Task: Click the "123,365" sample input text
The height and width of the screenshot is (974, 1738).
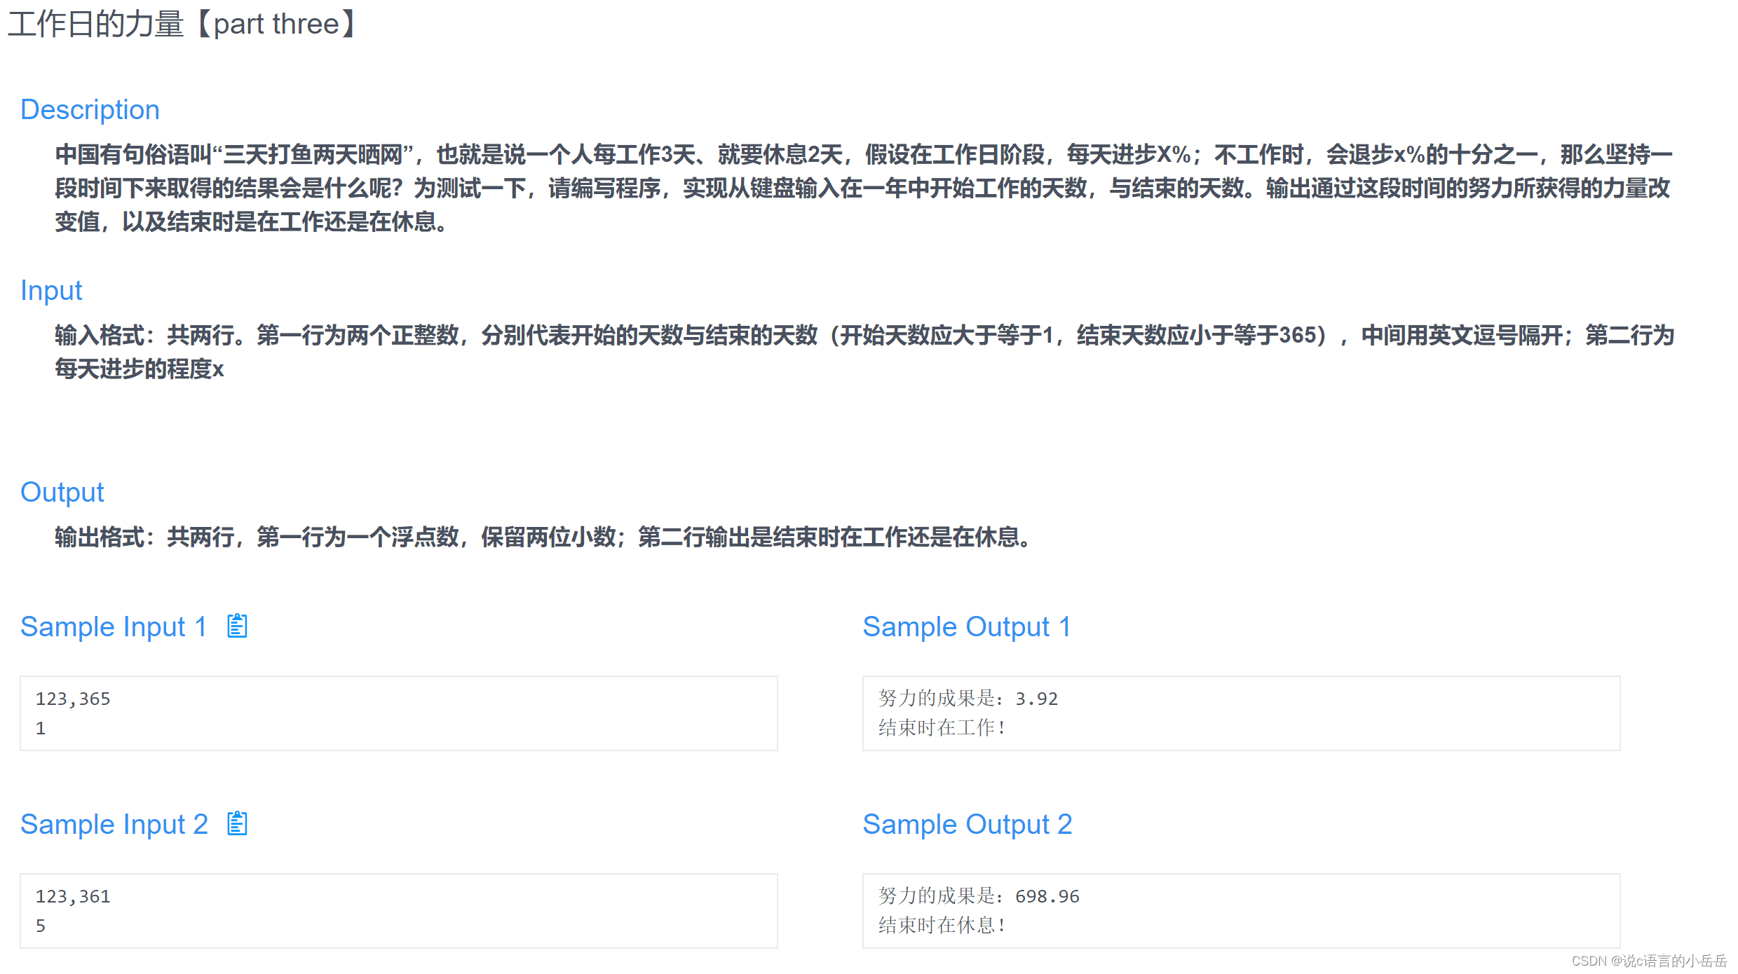Action: point(73,699)
